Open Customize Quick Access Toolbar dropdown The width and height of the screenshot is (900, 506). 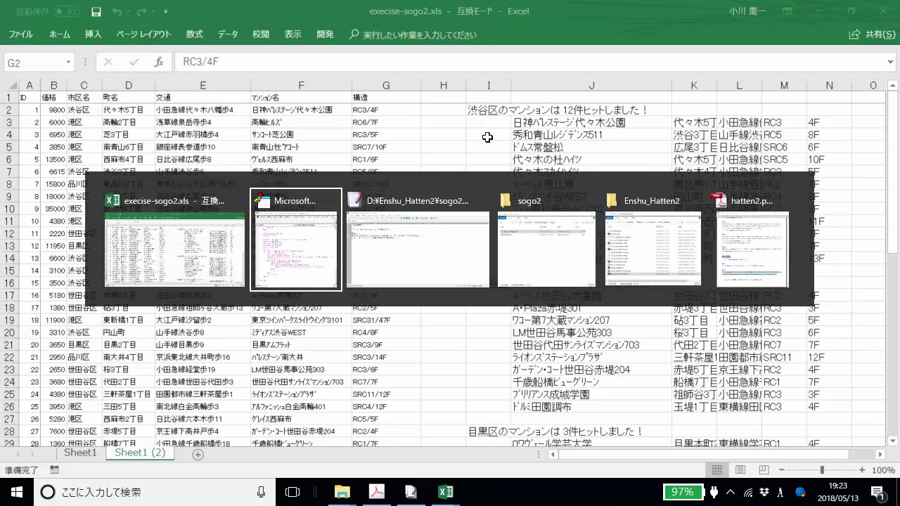165,12
